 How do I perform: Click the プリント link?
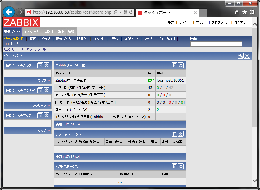click(x=201, y=22)
